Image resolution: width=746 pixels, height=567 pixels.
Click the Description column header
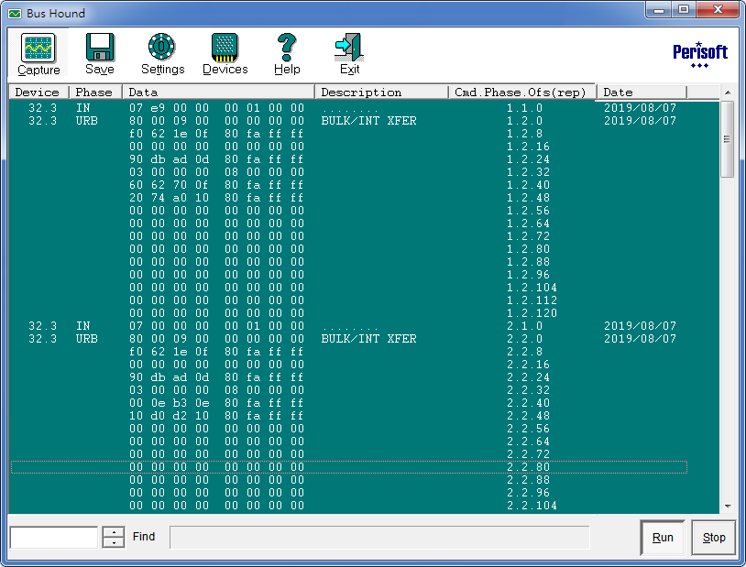pyautogui.click(x=380, y=93)
